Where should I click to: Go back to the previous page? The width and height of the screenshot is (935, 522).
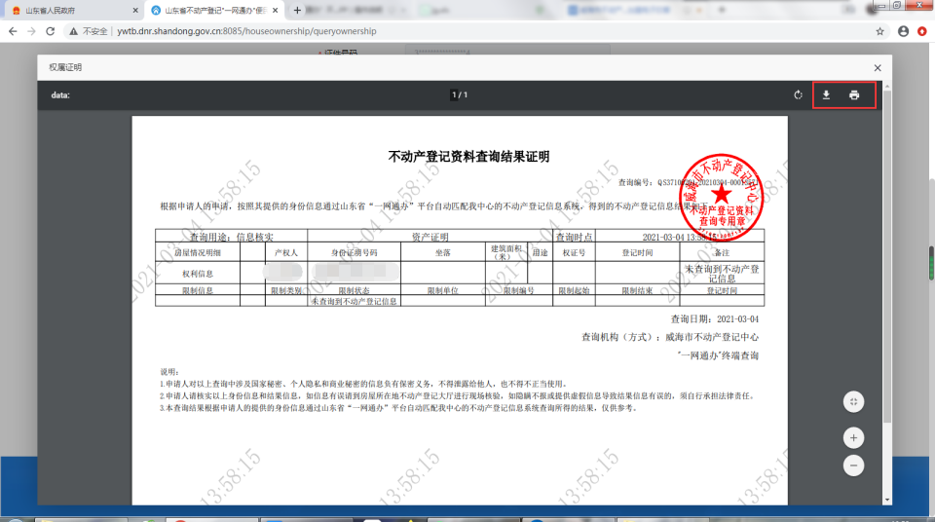(12, 31)
